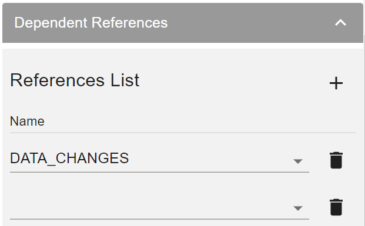This screenshot has width=365, height=226.
Task: Open the DATA_CHANGES dropdown arrow
Action: [298, 161]
